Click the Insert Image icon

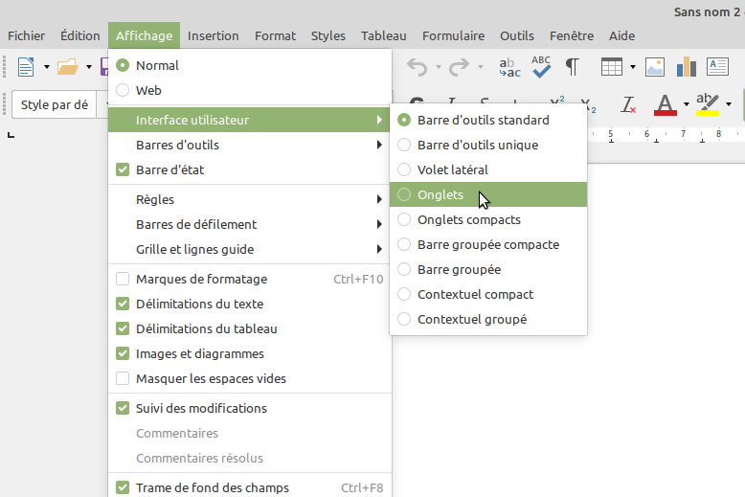coord(655,67)
